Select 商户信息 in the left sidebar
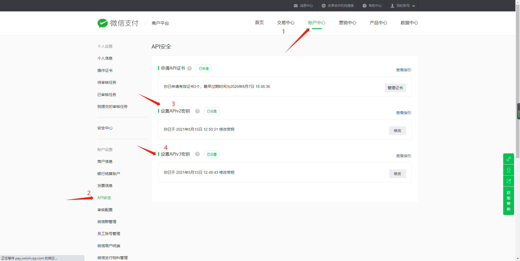Screen dimensions: 520x261 click(x=105, y=162)
